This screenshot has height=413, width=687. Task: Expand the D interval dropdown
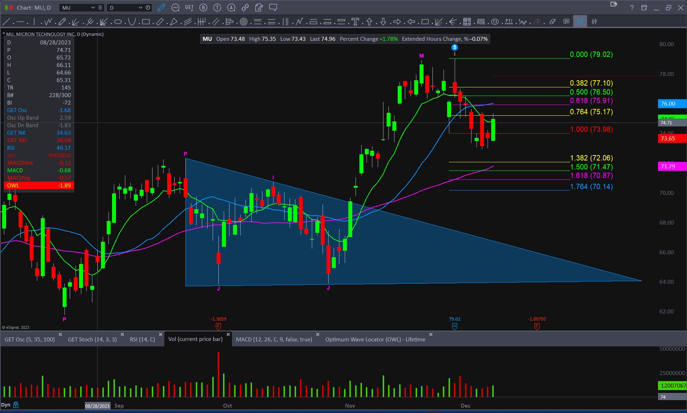(x=140, y=8)
